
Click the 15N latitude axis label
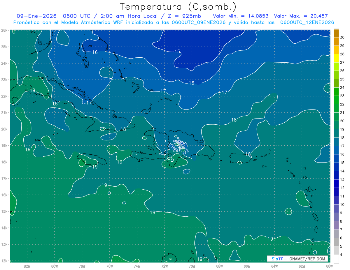4,211
